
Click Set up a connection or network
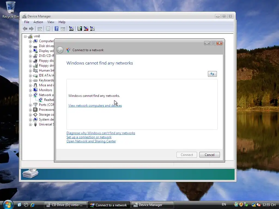(x=89, y=137)
